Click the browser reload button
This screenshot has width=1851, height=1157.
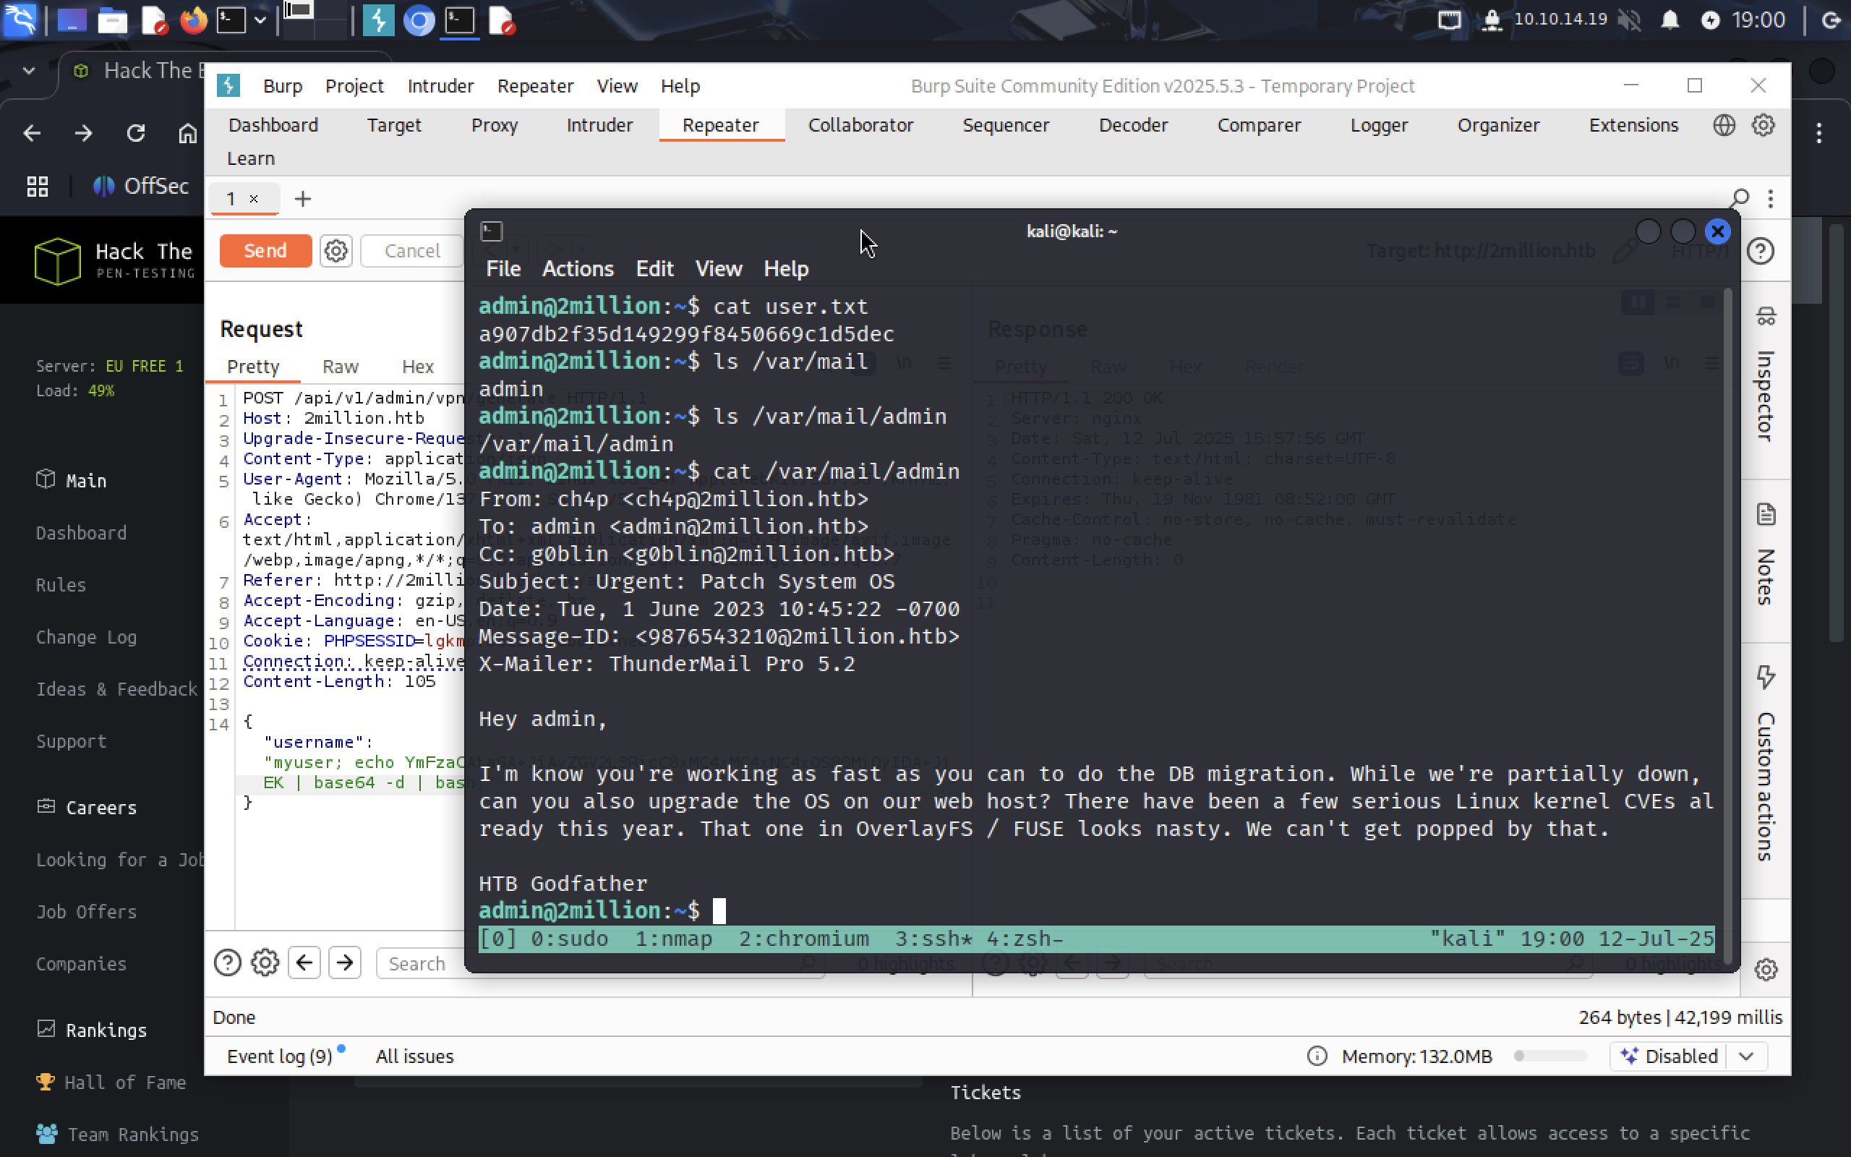click(x=135, y=133)
